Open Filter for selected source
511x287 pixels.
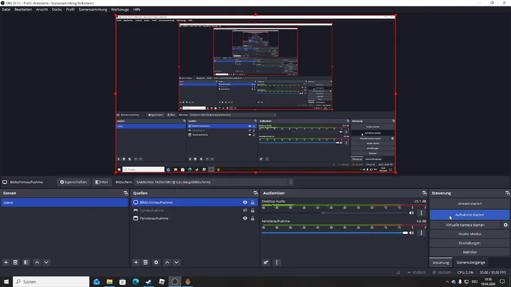(x=102, y=182)
